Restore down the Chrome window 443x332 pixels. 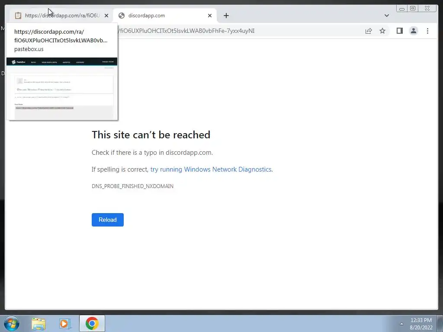click(413, 9)
